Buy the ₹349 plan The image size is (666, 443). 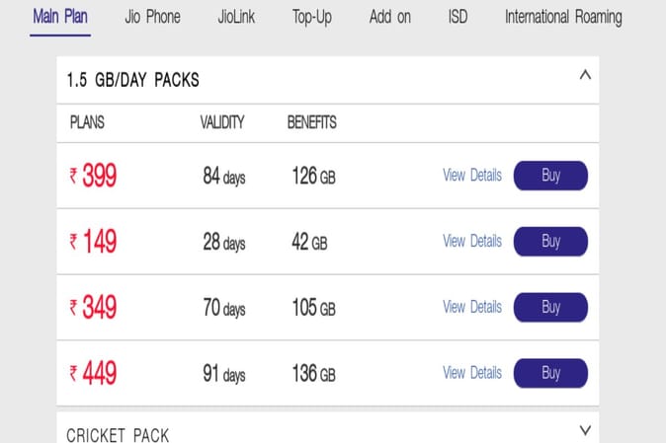(550, 307)
